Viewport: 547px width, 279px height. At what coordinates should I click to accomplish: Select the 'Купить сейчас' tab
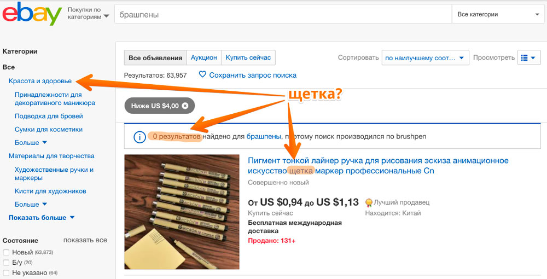pos(248,57)
